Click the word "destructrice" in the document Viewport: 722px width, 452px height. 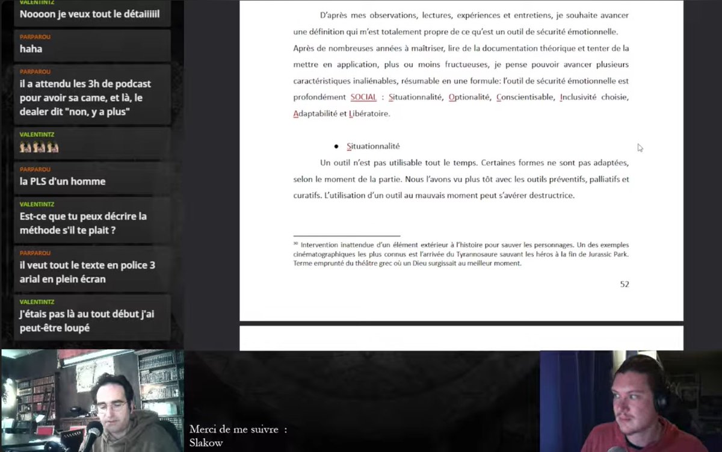[554, 196]
